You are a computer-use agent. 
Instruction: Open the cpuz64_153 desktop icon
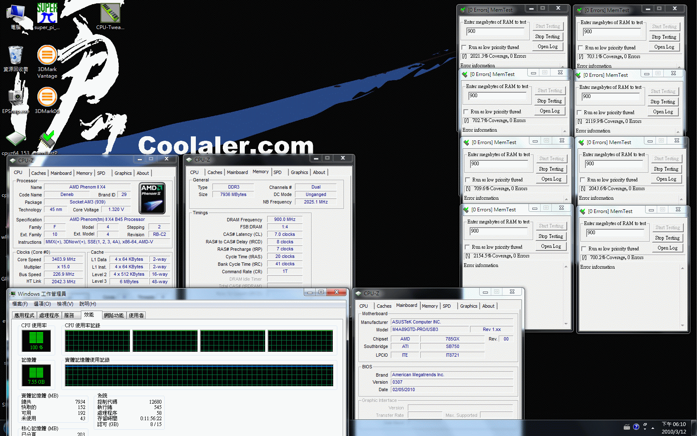[x=16, y=143]
